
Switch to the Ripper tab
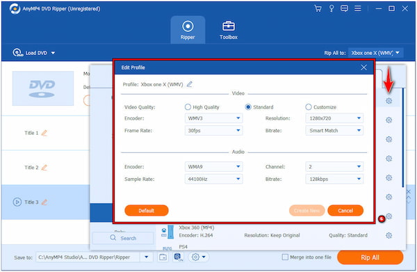tap(188, 30)
